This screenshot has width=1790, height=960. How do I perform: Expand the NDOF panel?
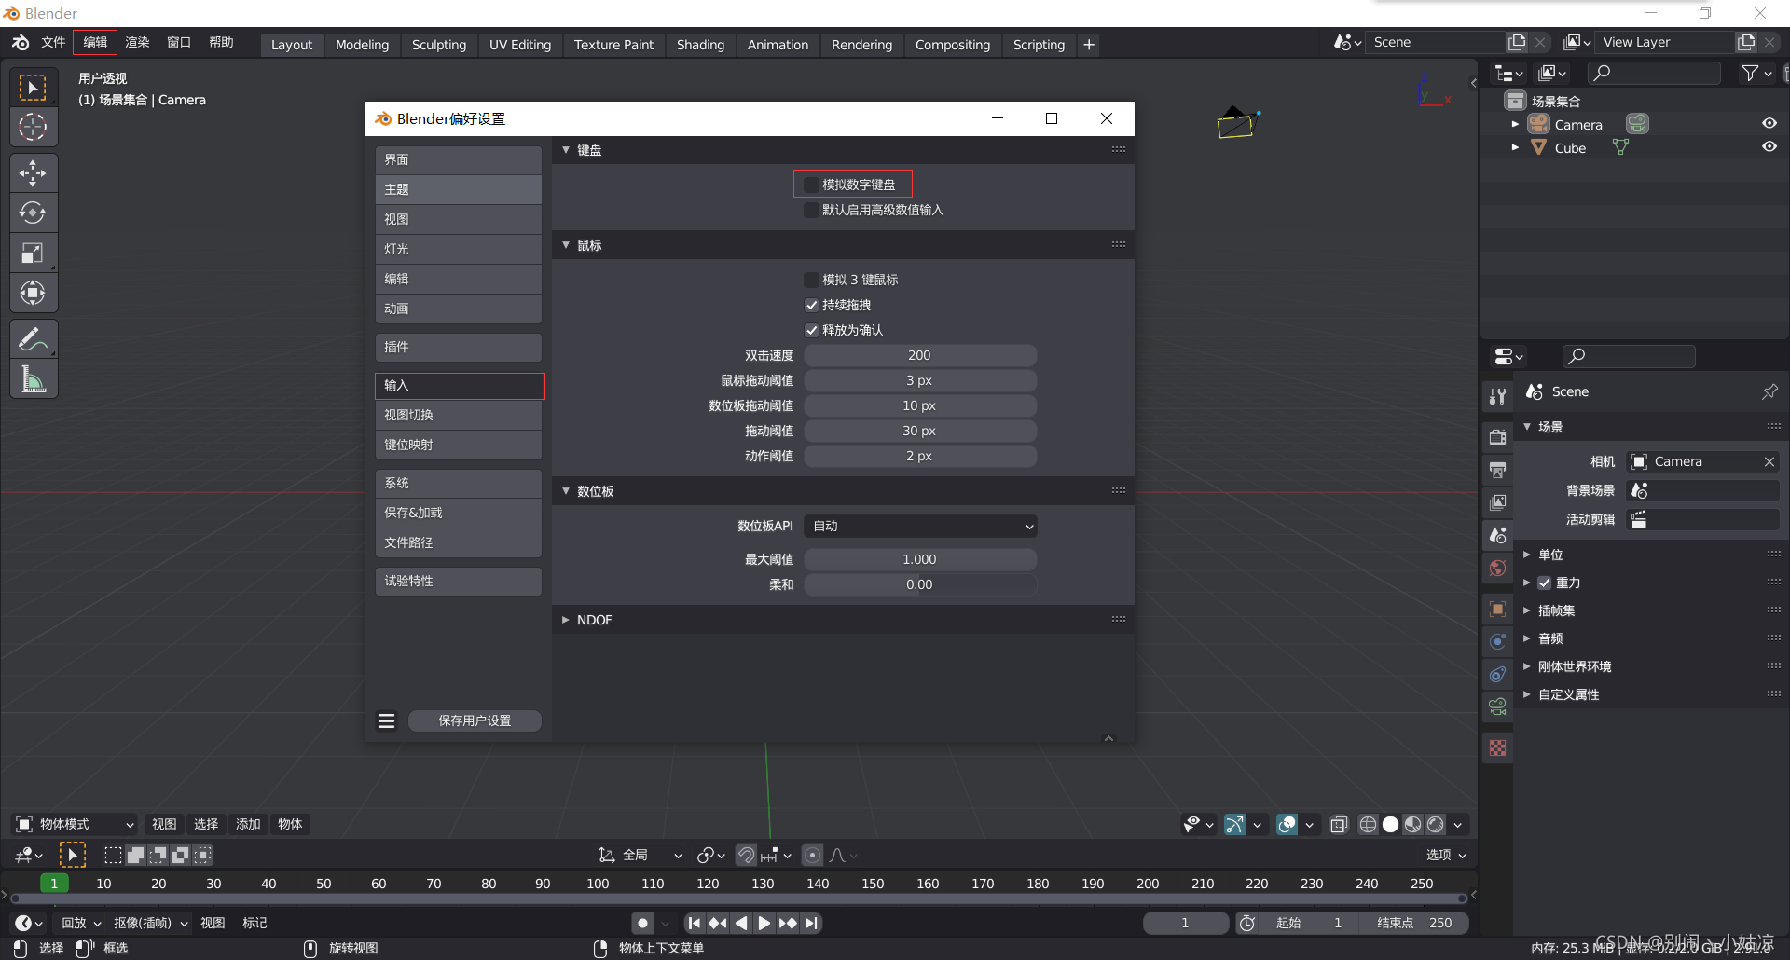coord(566,620)
